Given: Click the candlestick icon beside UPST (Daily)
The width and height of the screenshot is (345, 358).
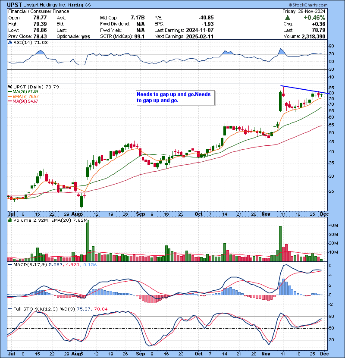Looking at the screenshot, I should [10, 87].
